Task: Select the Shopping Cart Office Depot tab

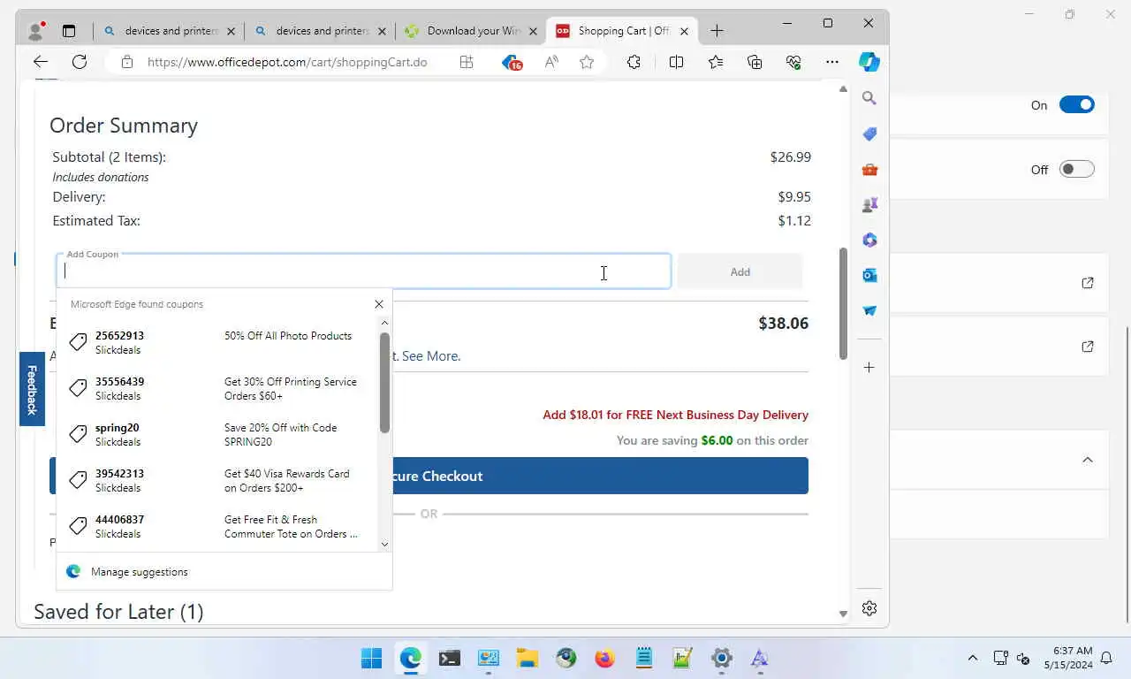Action: [x=622, y=31]
